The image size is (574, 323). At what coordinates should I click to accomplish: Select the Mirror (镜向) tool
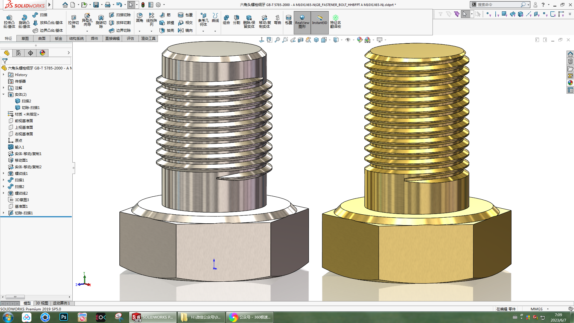185,30
